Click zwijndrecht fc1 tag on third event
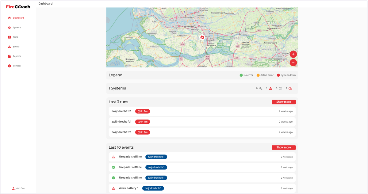 pos(156,178)
